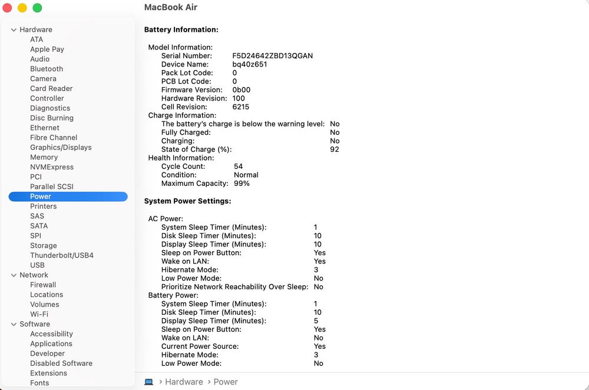Click hardware revision value 100
This screenshot has width=589, height=390.
(x=238, y=98)
